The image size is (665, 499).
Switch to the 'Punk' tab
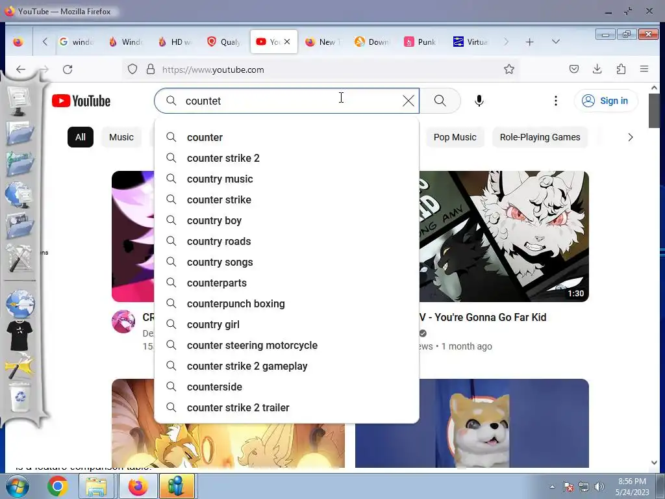421,42
